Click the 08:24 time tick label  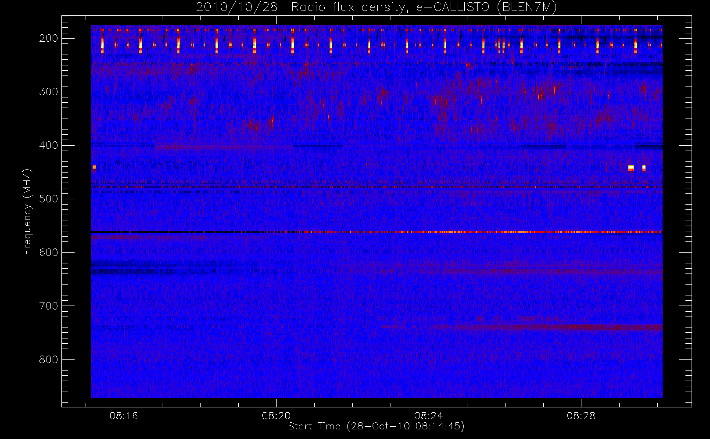tap(429, 416)
